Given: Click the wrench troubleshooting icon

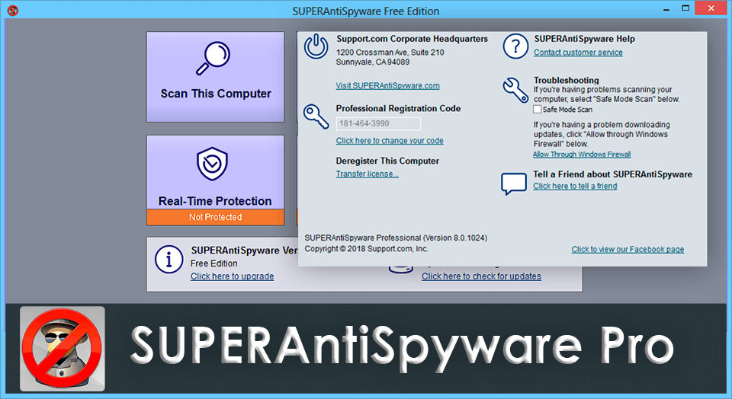Looking at the screenshot, I should click(x=515, y=89).
